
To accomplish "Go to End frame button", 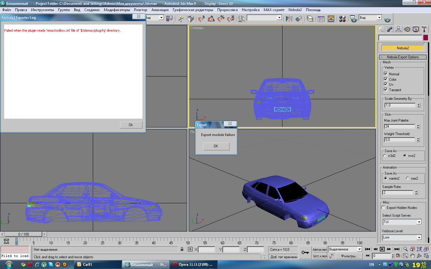I will click(x=397, y=249).
